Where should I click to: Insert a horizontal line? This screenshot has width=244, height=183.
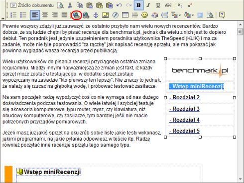click(135, 15)
